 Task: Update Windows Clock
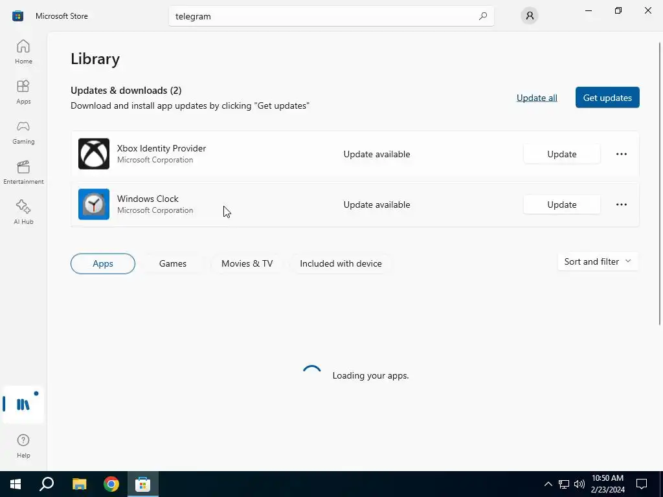click(561, 204)
